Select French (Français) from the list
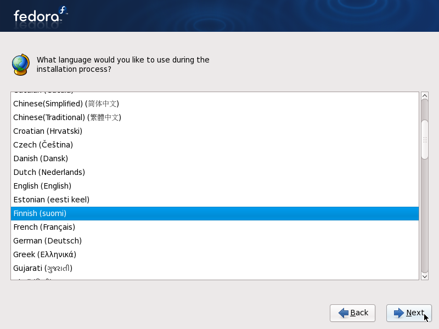439x329 pixels. click(44, 227)
